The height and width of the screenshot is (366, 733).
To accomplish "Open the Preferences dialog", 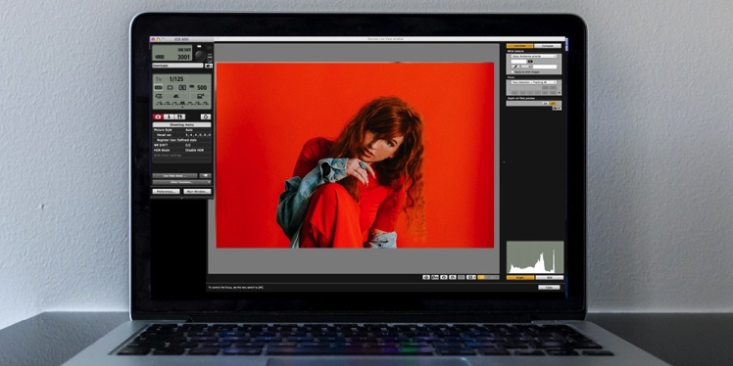I will (166, 192).
